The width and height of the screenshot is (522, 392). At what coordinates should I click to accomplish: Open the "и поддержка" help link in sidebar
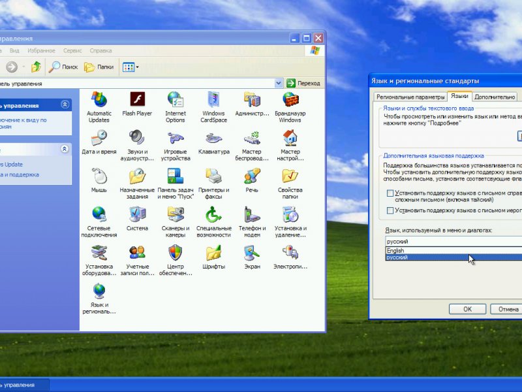[x=20, y=174]
